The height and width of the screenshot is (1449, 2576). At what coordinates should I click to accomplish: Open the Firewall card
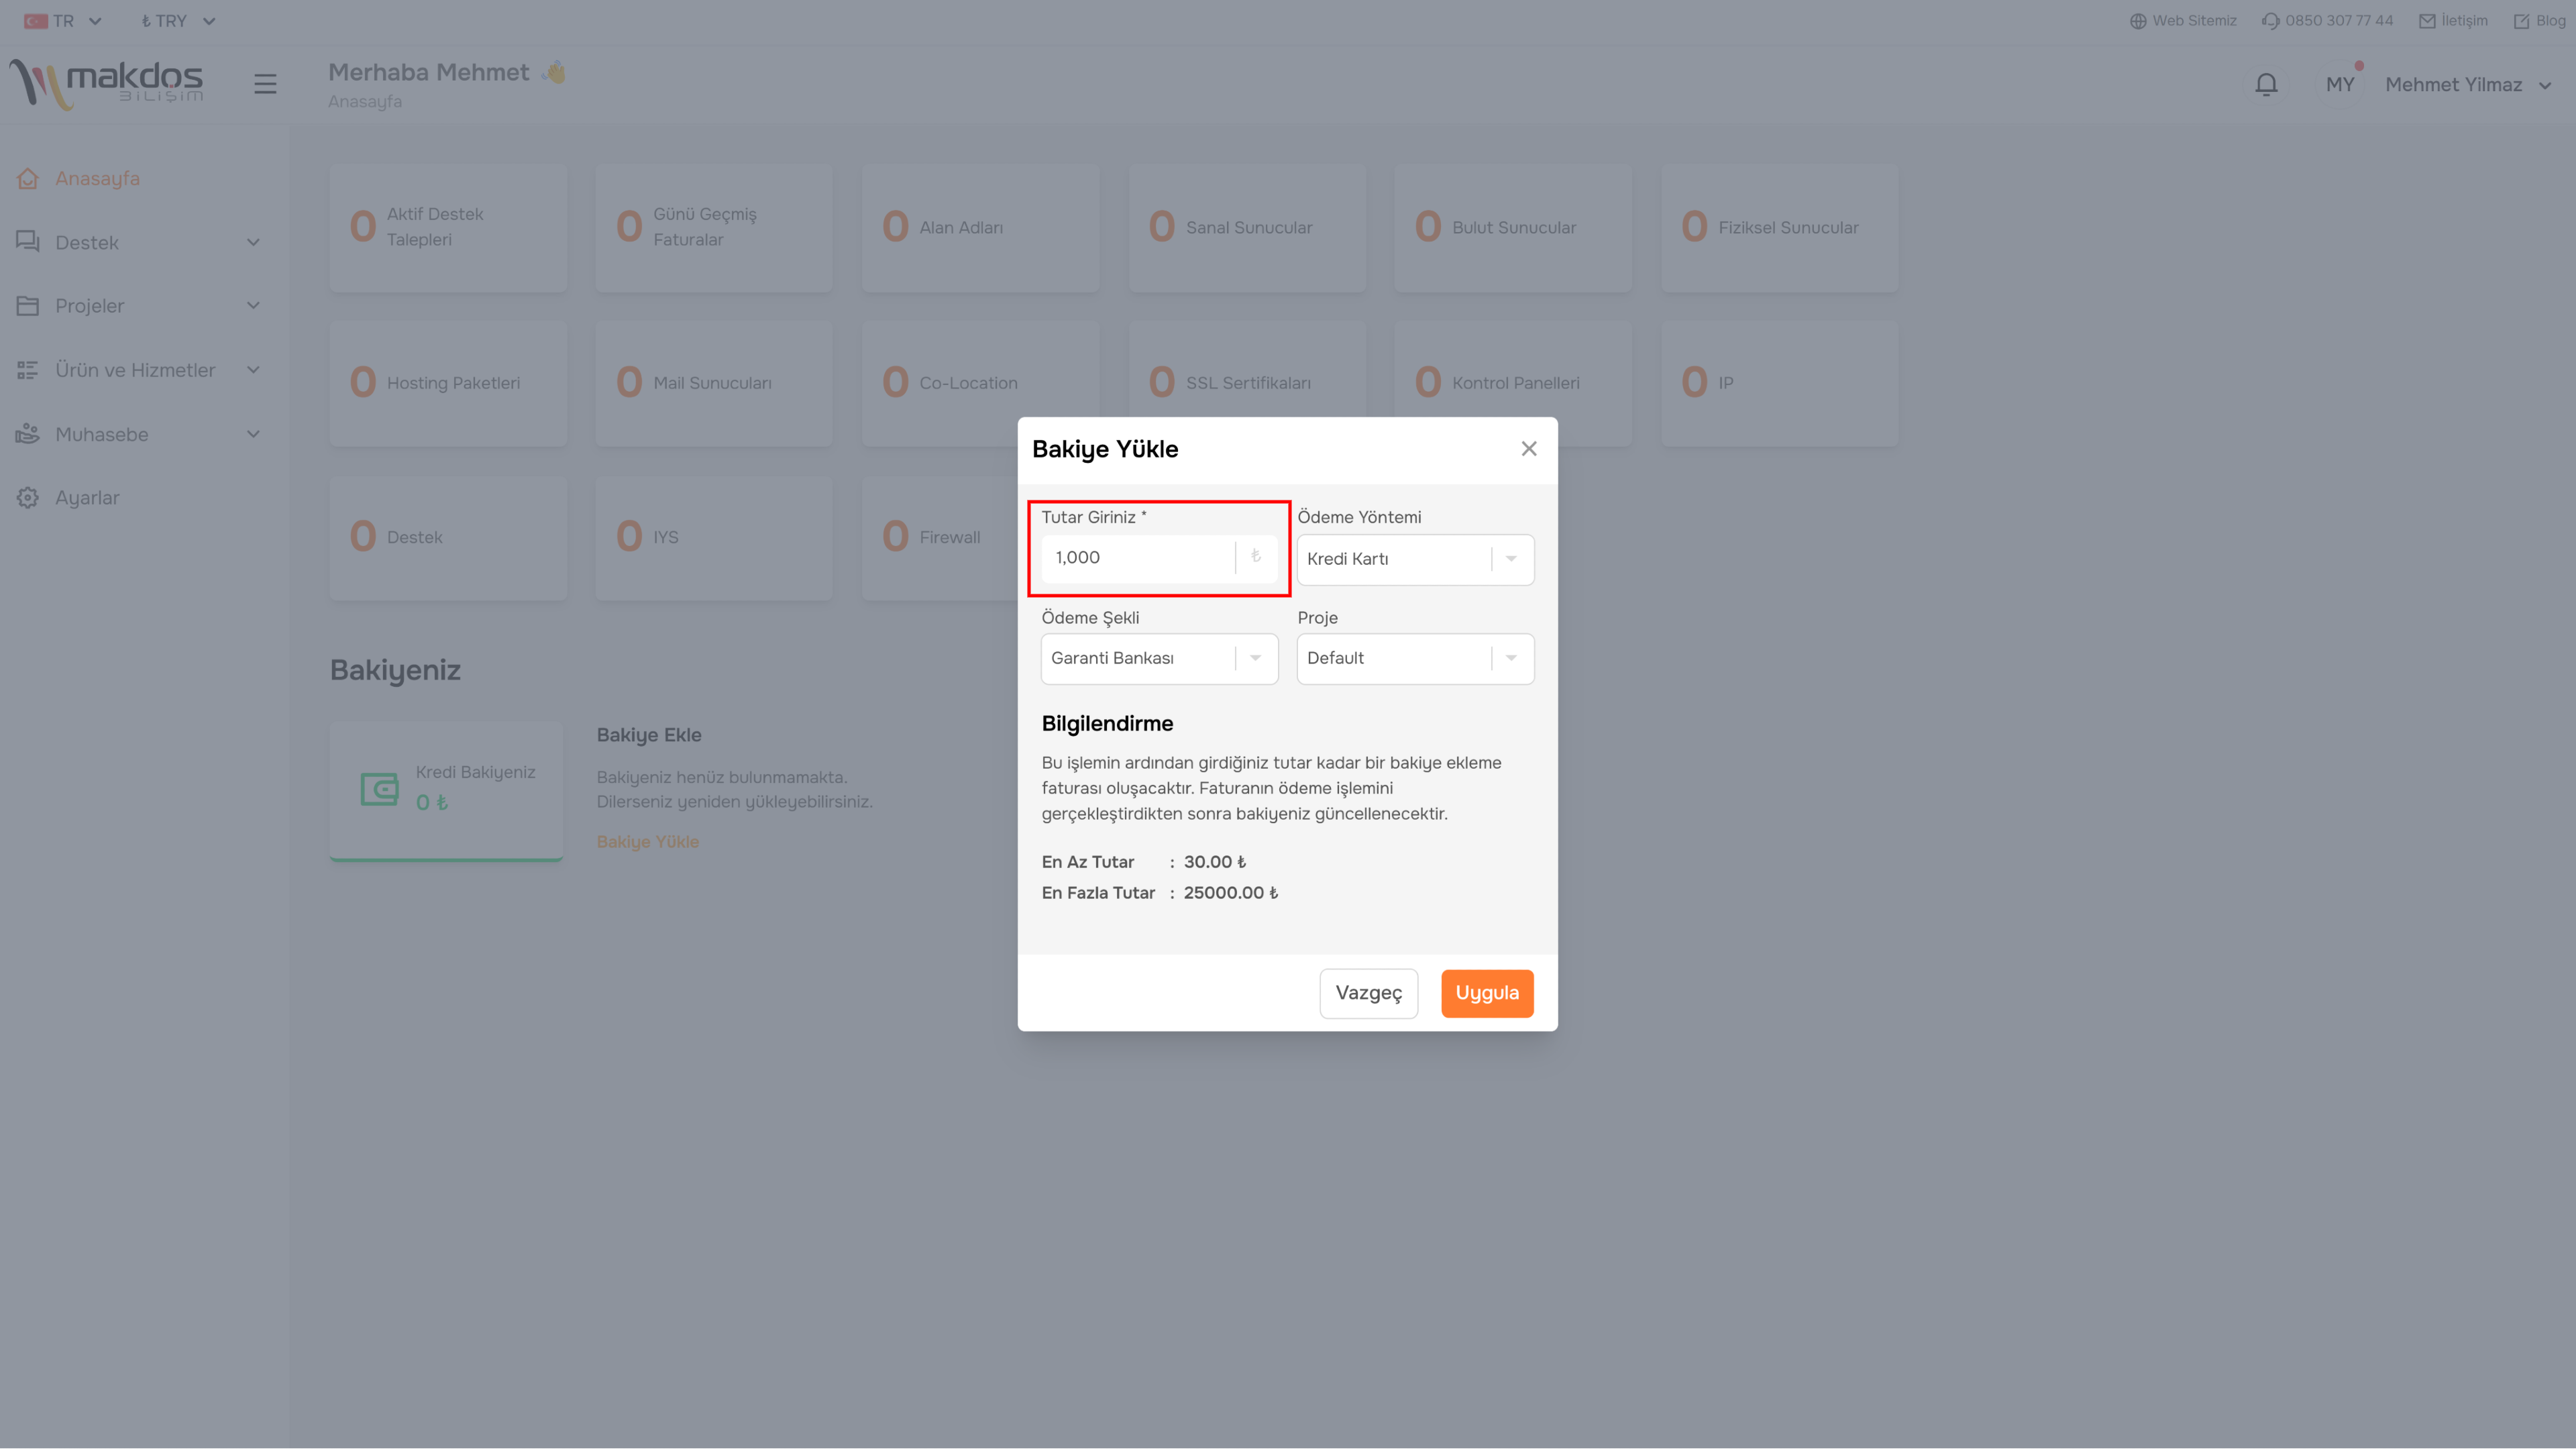point(940,538)
